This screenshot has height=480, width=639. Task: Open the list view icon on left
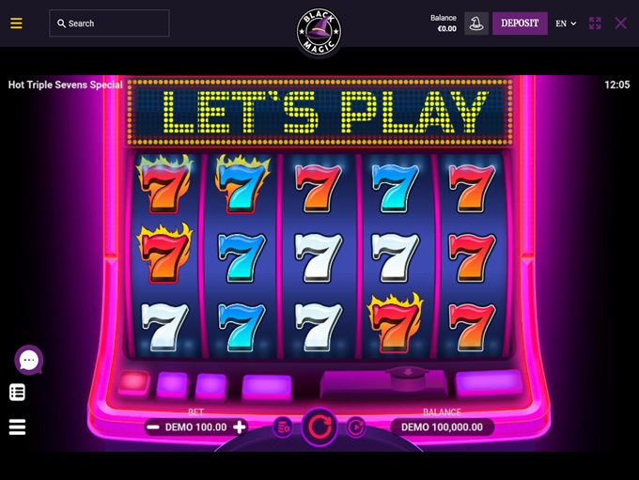(17, 393)
